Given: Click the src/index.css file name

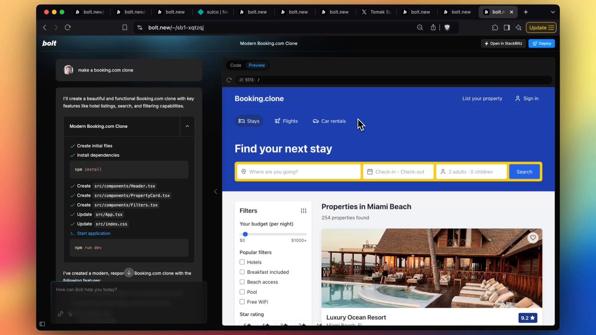Looking at the screenshot, I should (111, 224).
